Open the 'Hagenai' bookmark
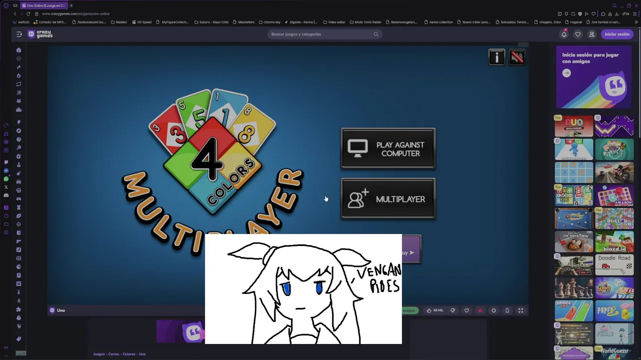 pos(573,22)
